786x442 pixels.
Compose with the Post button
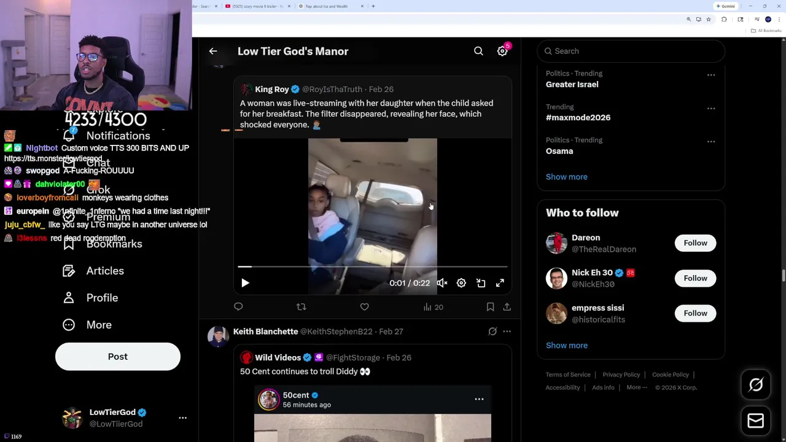(x=118, y=357)
